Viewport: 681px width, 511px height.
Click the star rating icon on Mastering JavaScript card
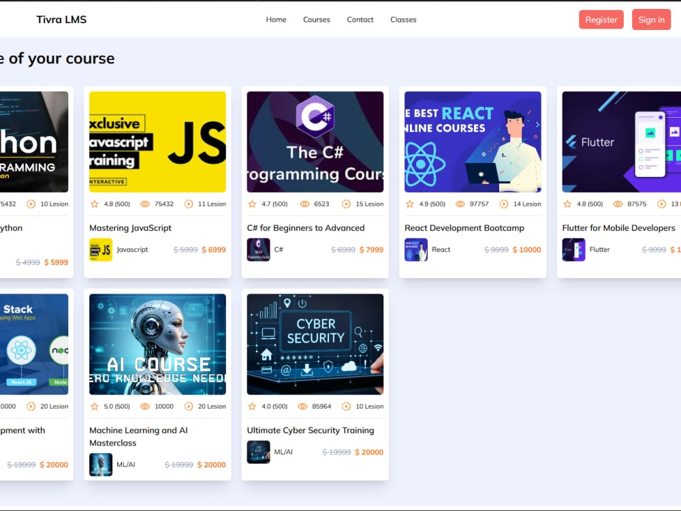94,204
